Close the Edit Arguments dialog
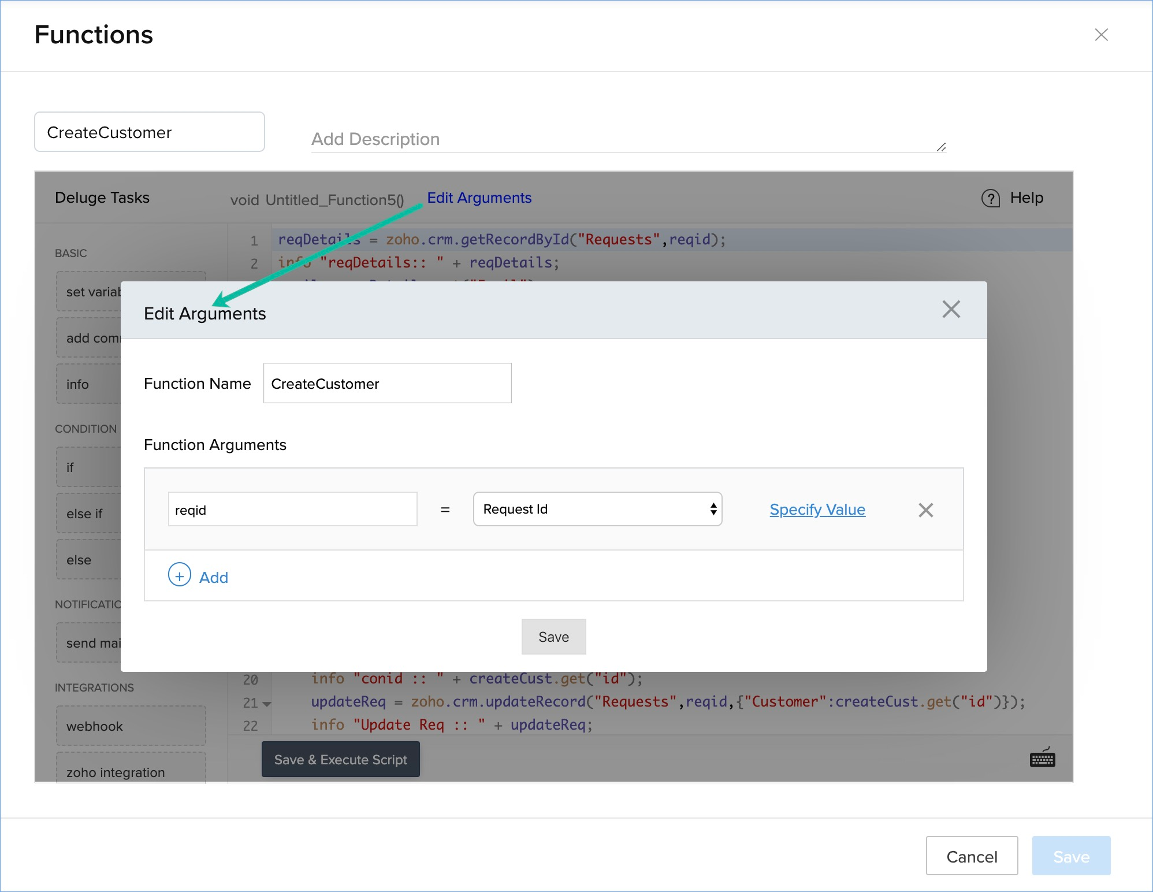This screenshot has height=892, width=1153. [x=951, y=310]
